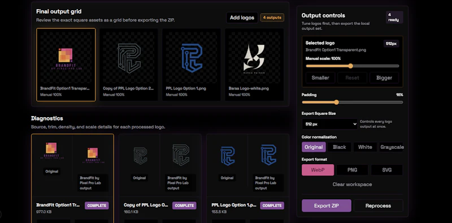
Task: Click the Reset scale button
Action: pos(352,78)
